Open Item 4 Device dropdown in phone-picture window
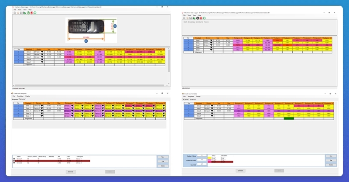This screenshot has width=349, height=182. point(42,59)
